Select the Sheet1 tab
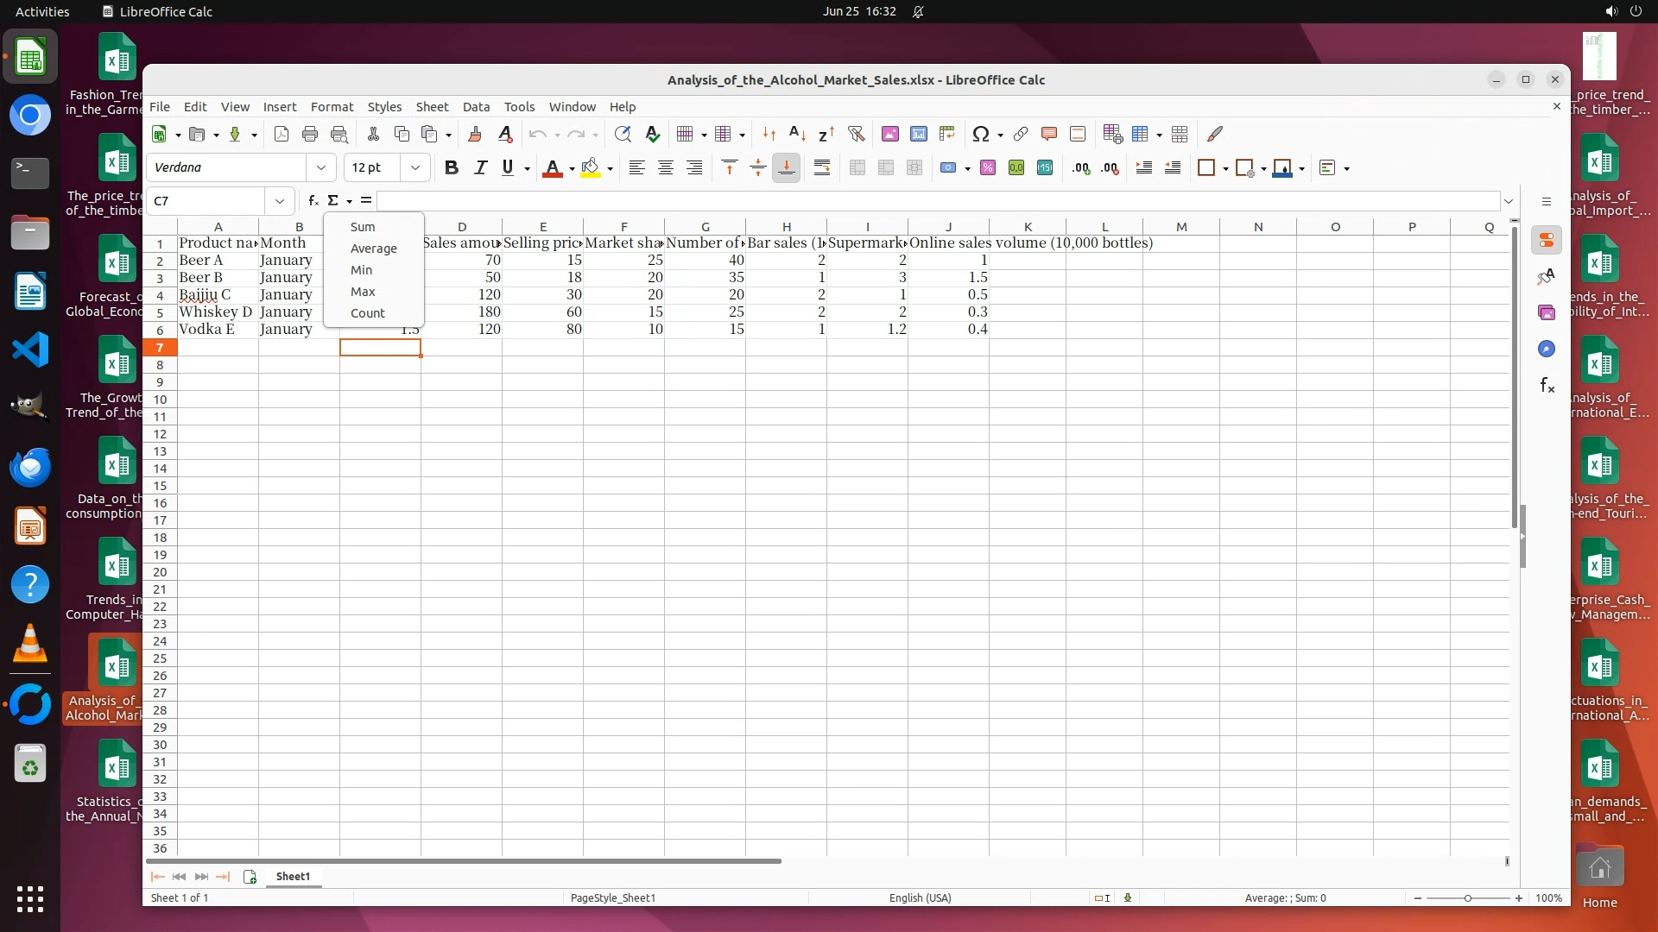This screenshot has height=932, width=1658. [x=293, y=876]
